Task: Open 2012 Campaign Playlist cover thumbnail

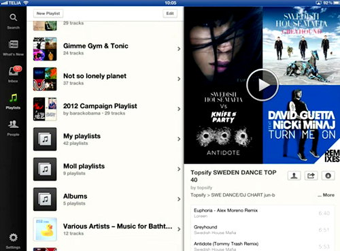Action: pos(45,109)
